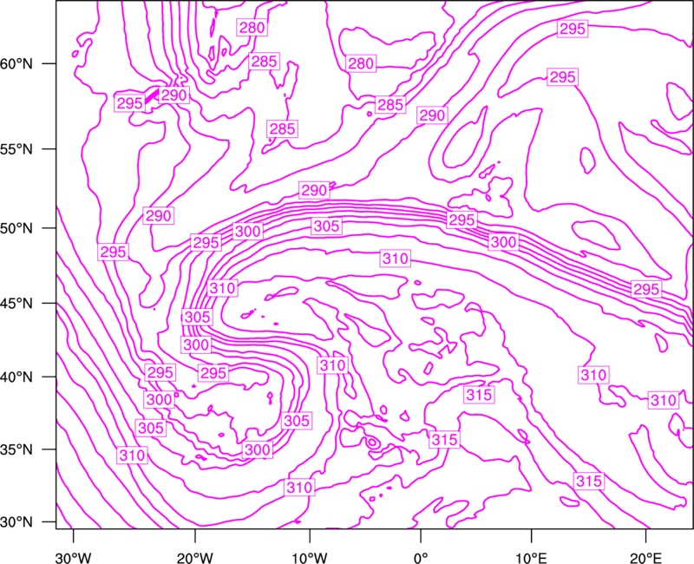Viewport: 694px width, 564px height.
Task: Select the 50°N latitude axis label
Action: 16,228
